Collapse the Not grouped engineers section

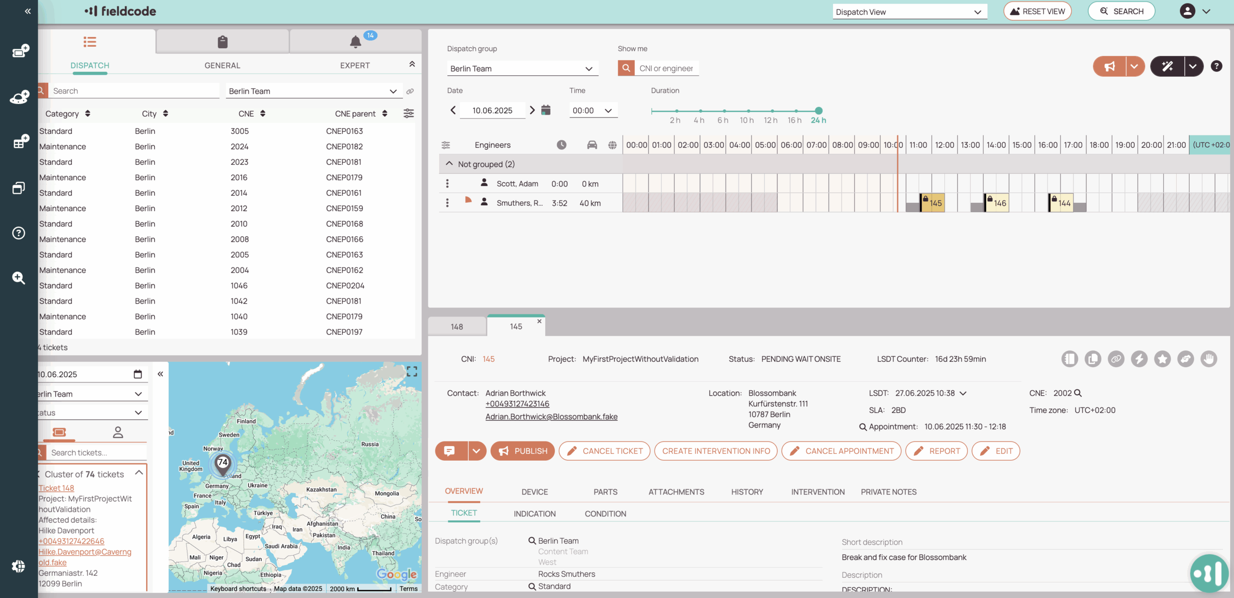click(449, 164)
